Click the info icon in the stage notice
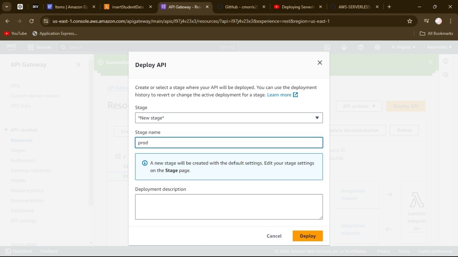458x257 pixels. (145, 163)
